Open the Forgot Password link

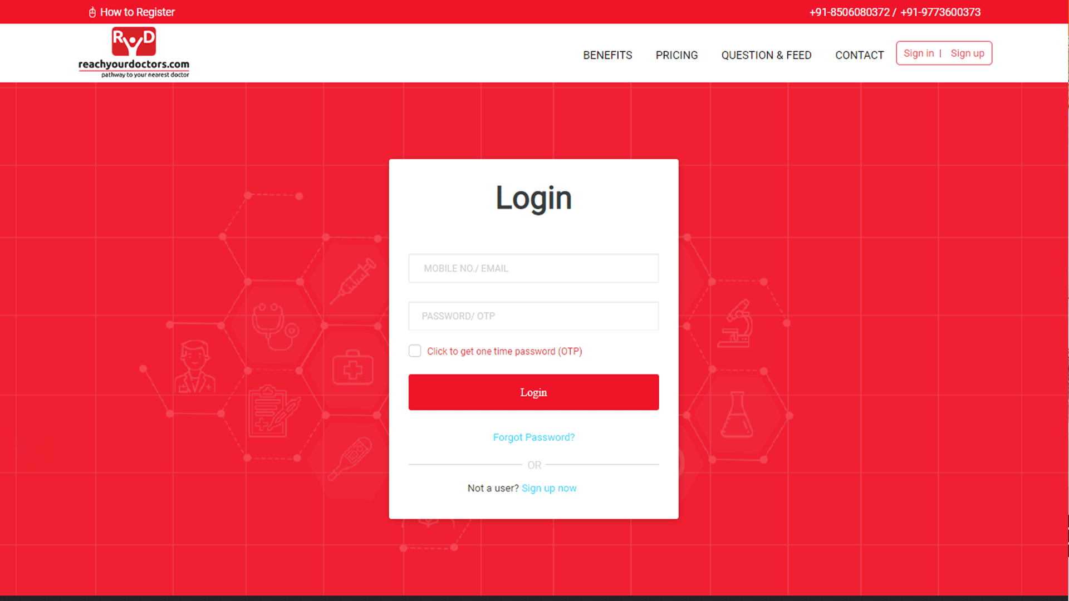click(533, 437)
